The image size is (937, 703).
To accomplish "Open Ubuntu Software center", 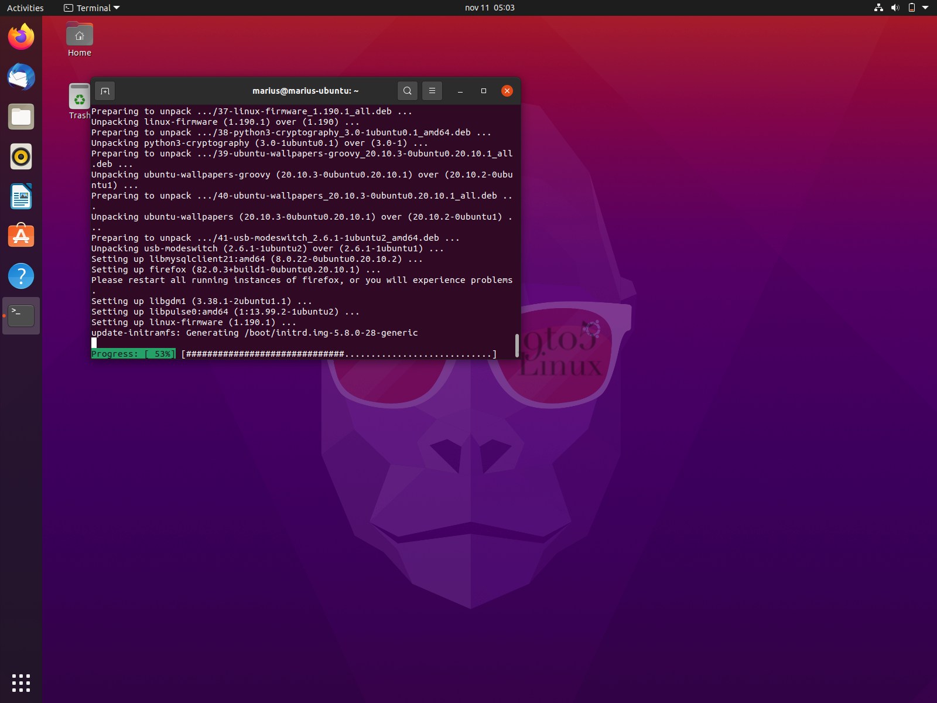I will 20,236.
